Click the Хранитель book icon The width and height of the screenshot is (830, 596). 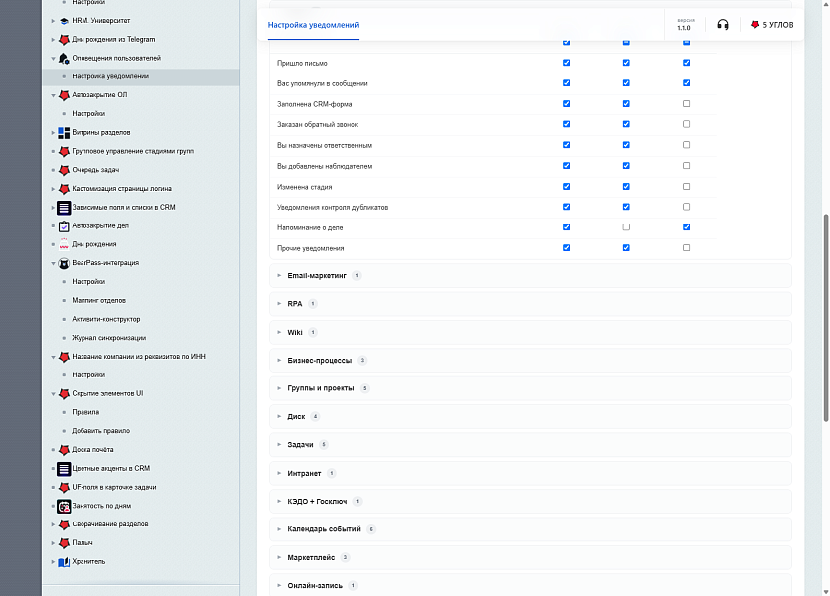click(x=64, y=562)
